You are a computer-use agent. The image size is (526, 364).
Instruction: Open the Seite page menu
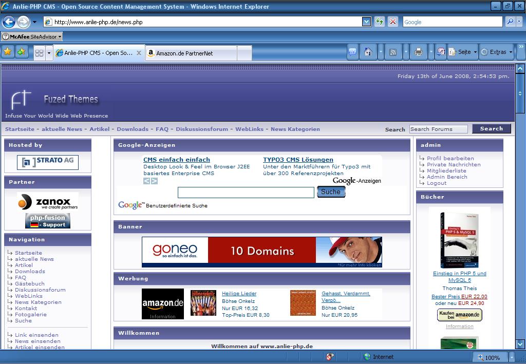463,52
